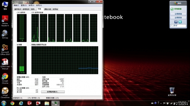The width and height of the screenshot is (190, 106).
Task: Click the green protected checkmark in AVG gadget
Action: 172,9
